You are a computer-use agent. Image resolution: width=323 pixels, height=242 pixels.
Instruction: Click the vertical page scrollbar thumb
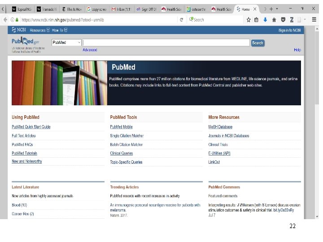tap(317, 68)
